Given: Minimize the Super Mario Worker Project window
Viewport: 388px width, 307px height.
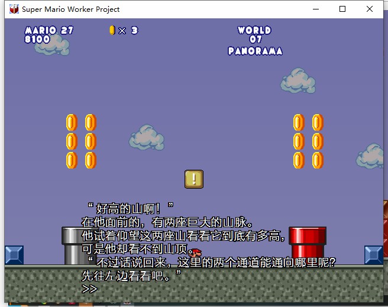Looking at the screenshot, I should (x=316, y=9).
